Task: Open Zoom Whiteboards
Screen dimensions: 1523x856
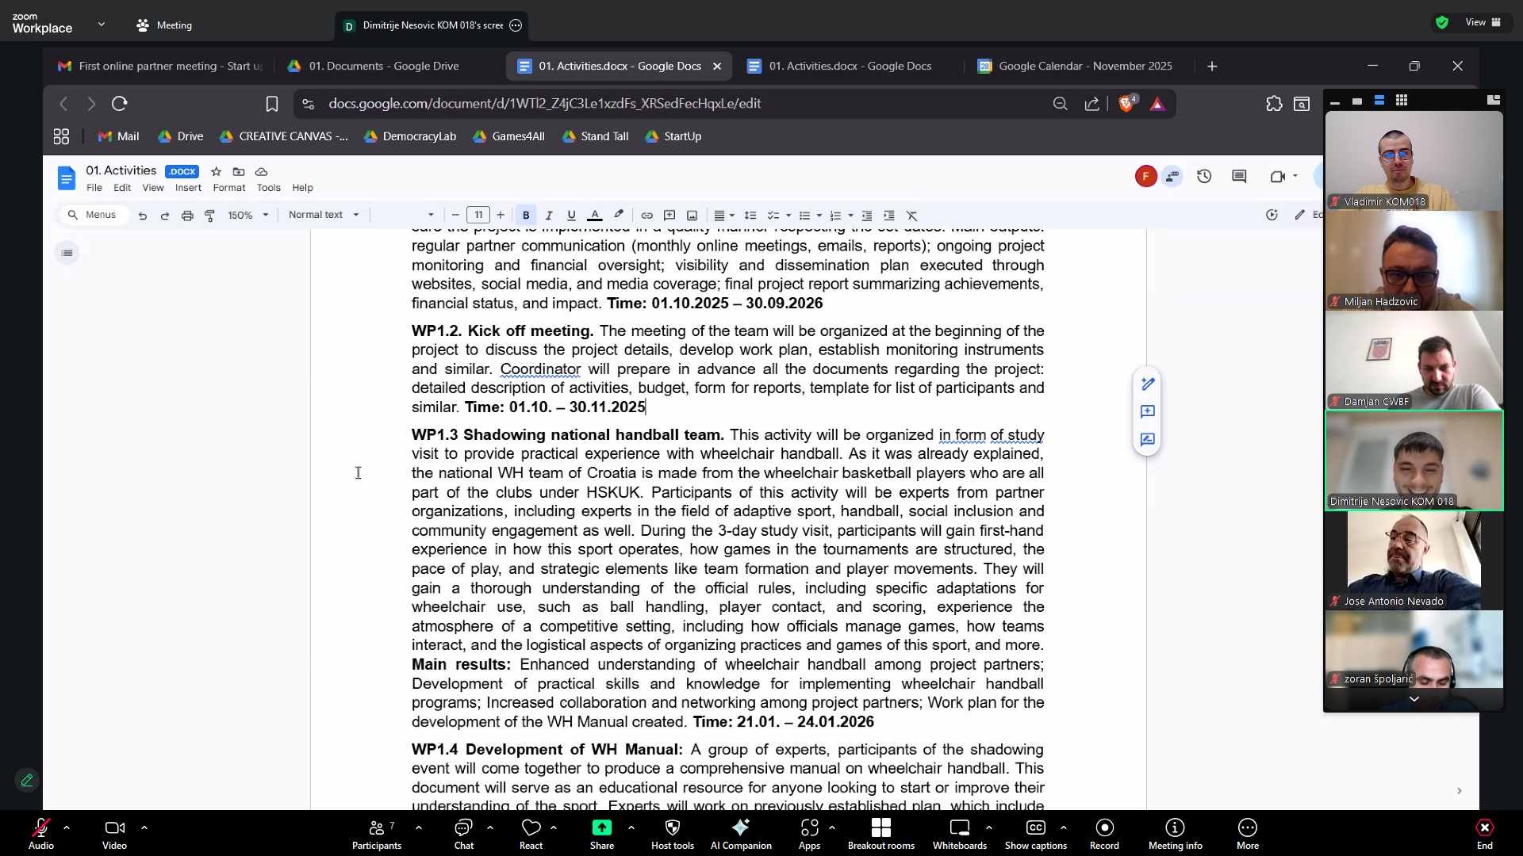Action: point(959,833)
